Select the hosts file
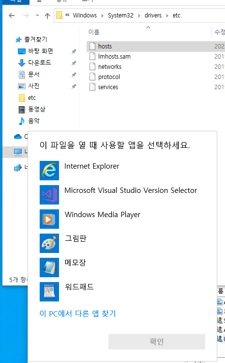 click(156, 47)
